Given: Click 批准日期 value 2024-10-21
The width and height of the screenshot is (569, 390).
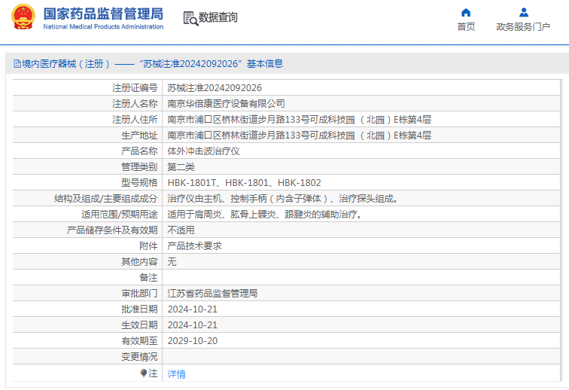Looking at the screenshot, I should 193,309.
